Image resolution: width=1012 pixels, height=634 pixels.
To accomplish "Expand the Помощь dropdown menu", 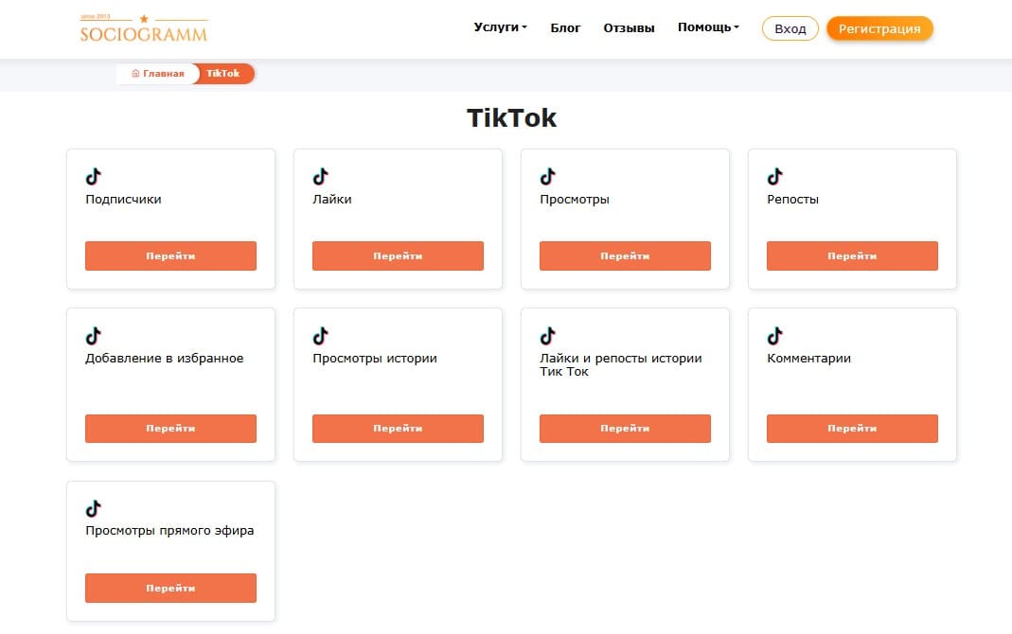I will (708, 27).
